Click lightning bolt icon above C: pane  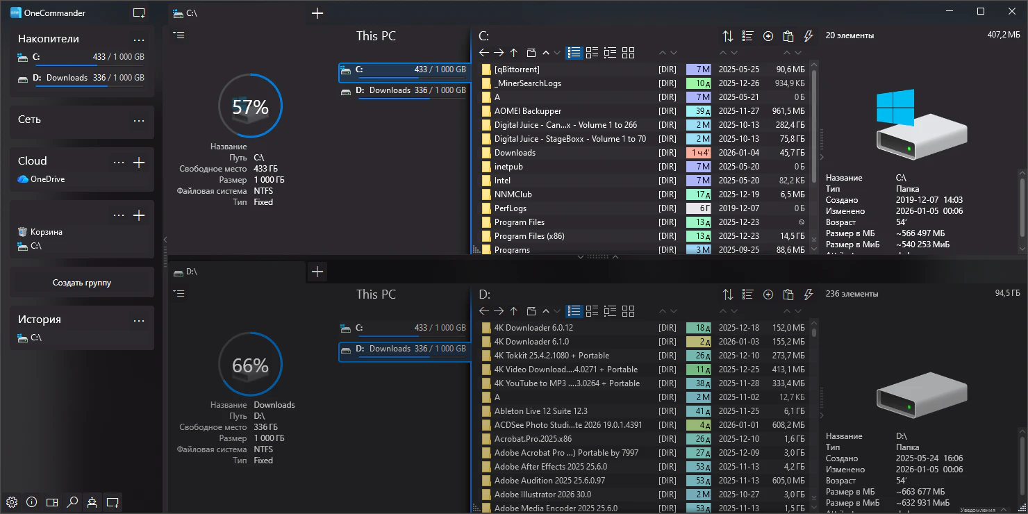pos(809,36)
